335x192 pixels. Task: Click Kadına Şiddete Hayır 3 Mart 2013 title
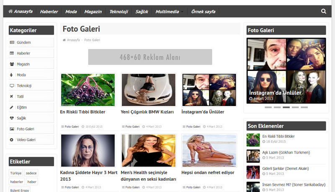coord(89,176)
